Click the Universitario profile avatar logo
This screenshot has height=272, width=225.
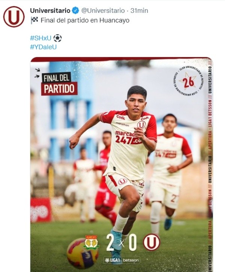coord(14,17)
